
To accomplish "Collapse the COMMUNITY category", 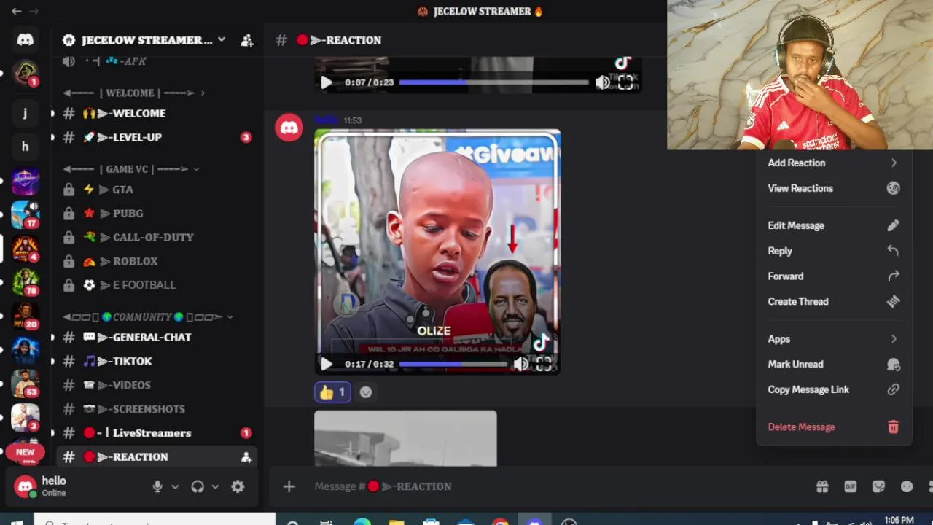I will click(148, 316).
